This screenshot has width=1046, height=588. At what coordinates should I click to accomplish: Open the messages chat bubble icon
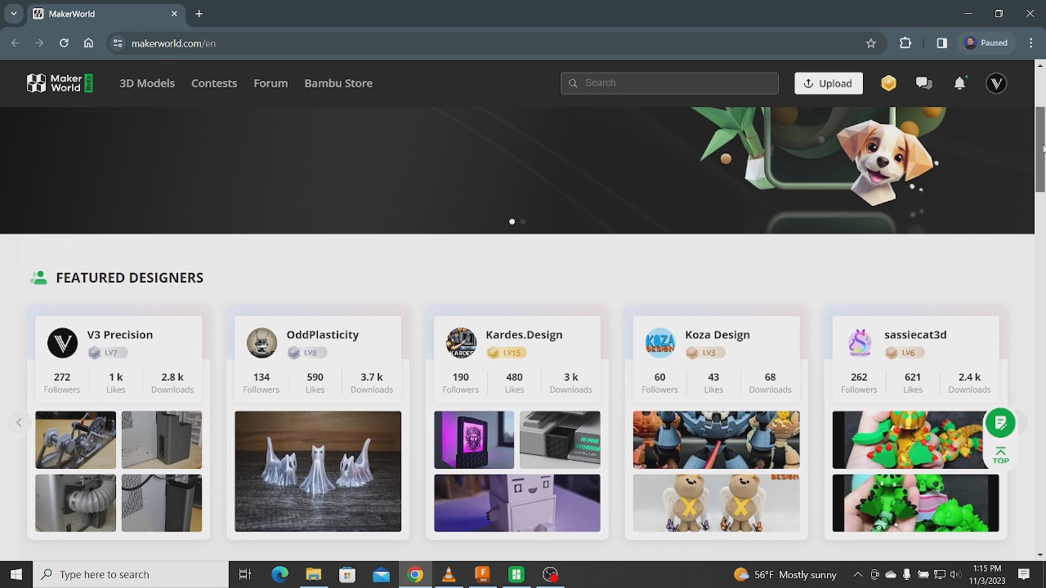click(x=924, y=83)
